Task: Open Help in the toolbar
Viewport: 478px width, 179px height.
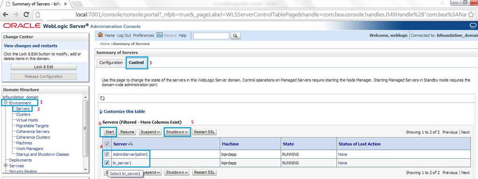Action: click(182, 35)
